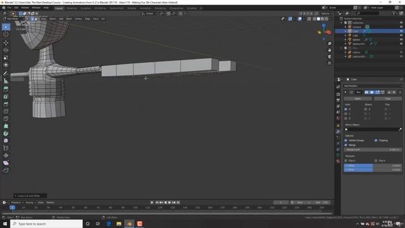The height and width of the screenshot is (228, 405).
Task: Select the Scale tool
Action: click(x=6, y=58)
